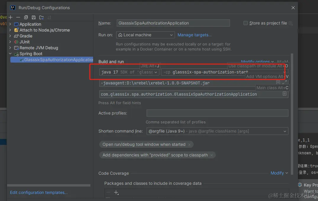This screenshot has height=201, width=318.
Task: Open the Code Coverage Modify menu
Action: (x=279, y=173)
